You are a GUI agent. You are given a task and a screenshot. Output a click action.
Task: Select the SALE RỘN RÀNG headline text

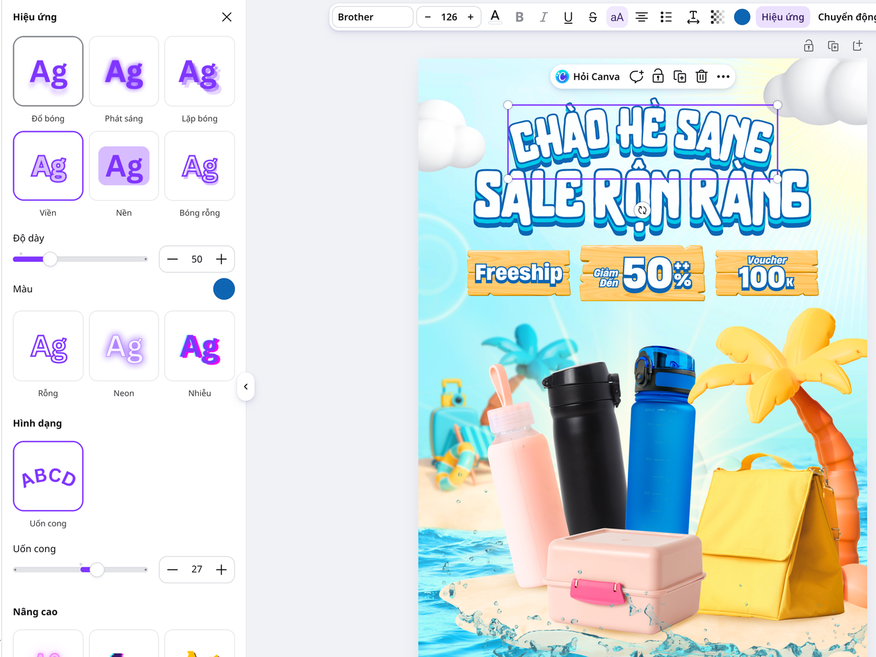click(642, 201)
